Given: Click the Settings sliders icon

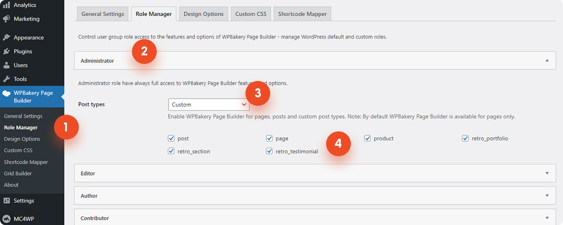Looking at the screenshot, I should pyautogui.click(x=7, y=201).
